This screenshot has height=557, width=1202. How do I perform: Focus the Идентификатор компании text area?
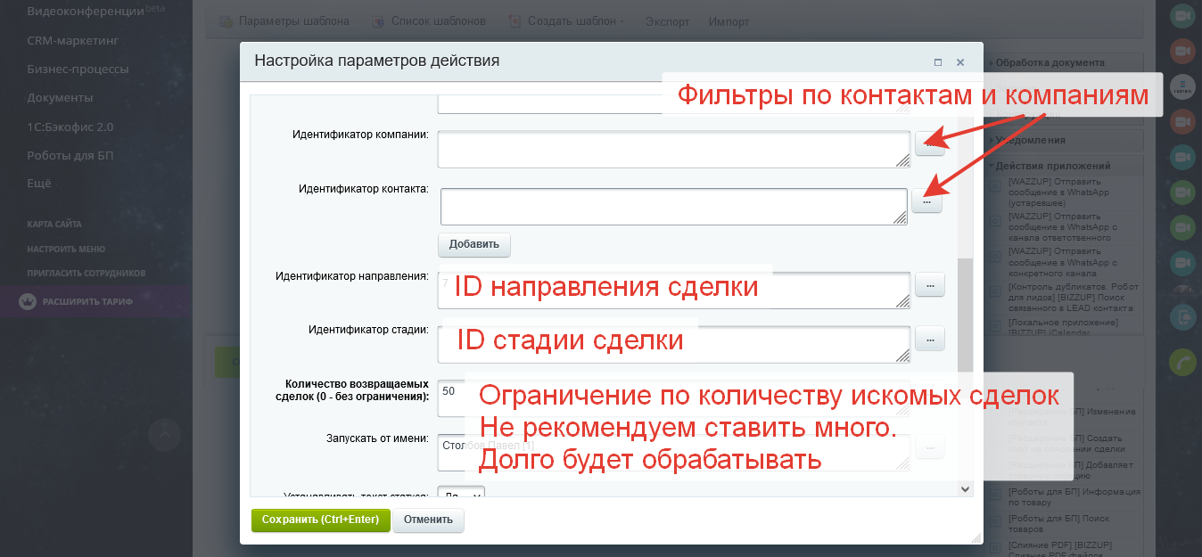[x=674, y=150]
